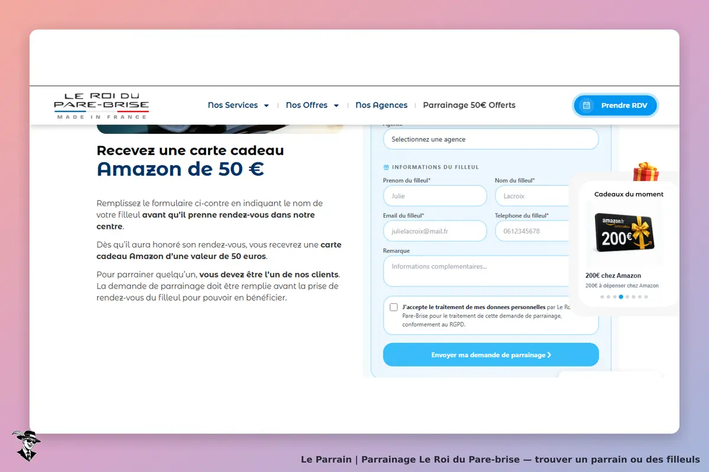Click into the Telephone du filleul field
Image resolution: width=709 pixels, height=472 pixels.
point(532,231)
